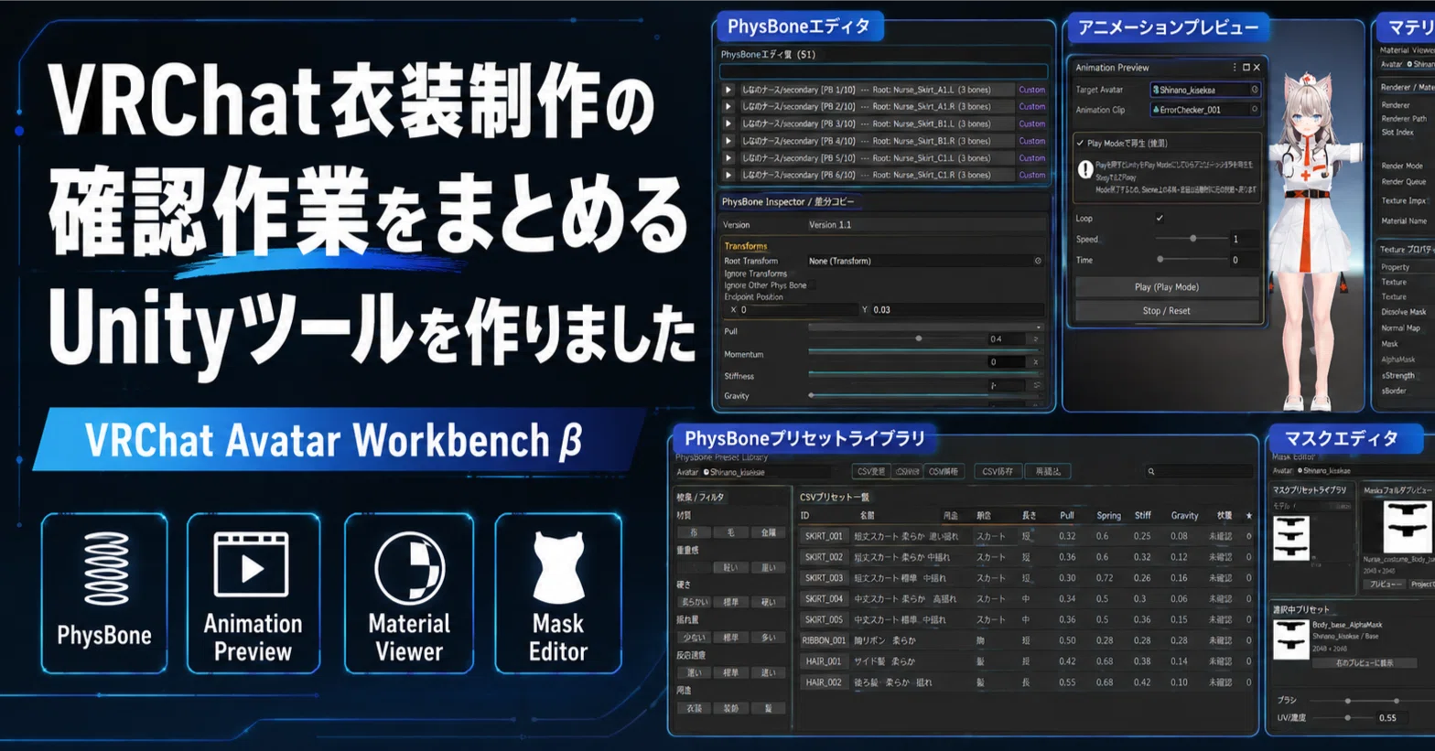
Task: Click the HAIR_002 preset ID button
Action: (x=824, y=682)
